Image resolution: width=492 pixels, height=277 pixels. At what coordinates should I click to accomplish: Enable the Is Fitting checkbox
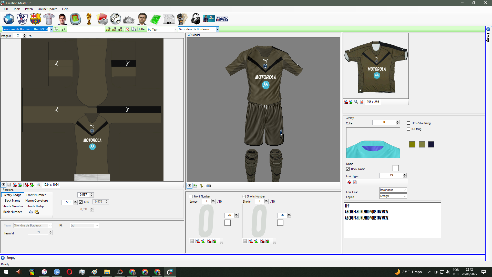pyautogui.click(x=408, y=129)
